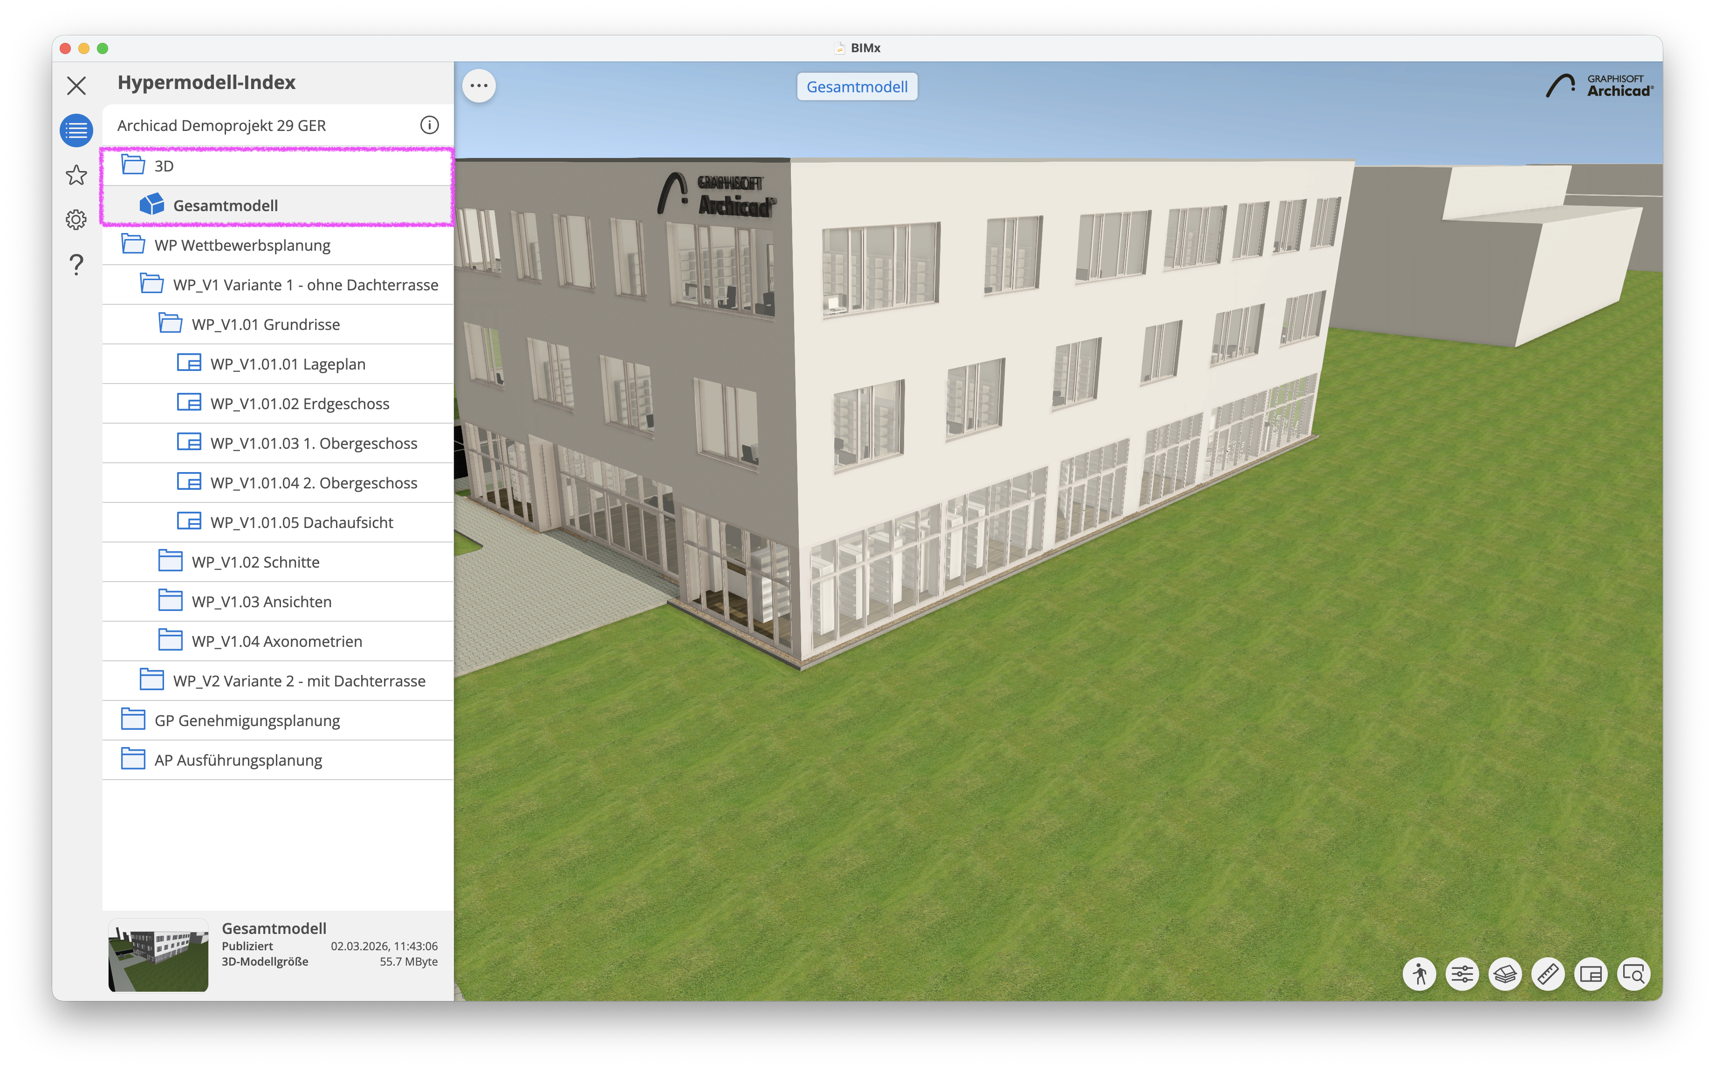Open WP_V1.01.04 2. Obergeschoss sheet
This screenshot has height=1070, width=1715.
278,483
